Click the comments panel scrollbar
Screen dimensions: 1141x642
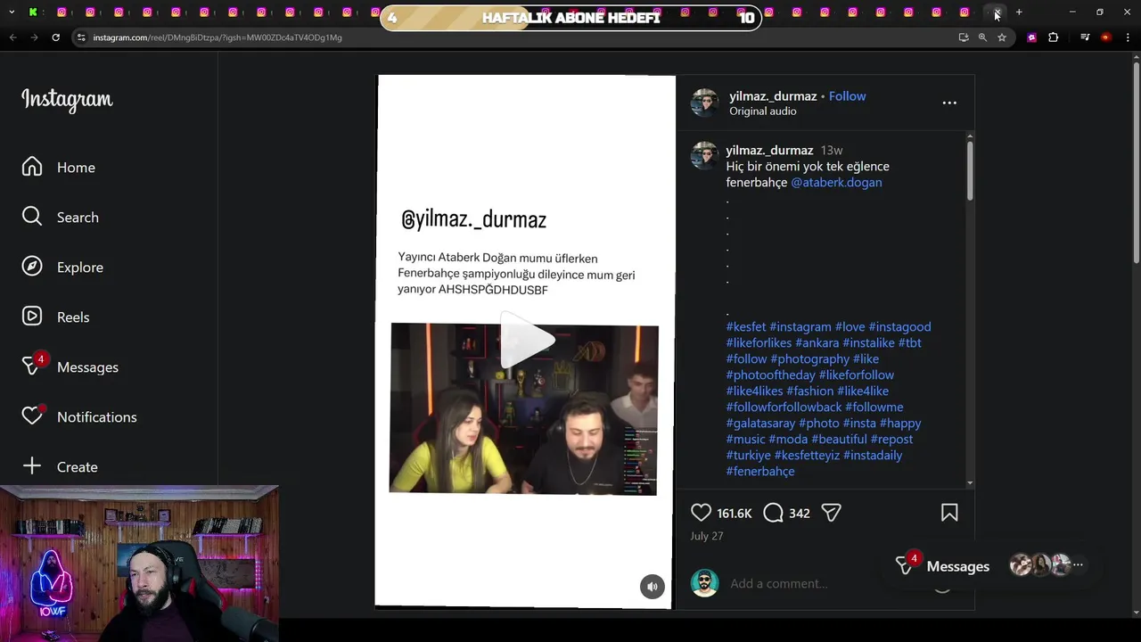coord(970,169)
